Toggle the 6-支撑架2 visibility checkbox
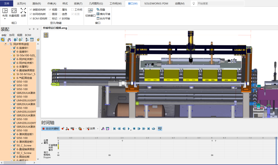278x165 pixels. coord(11,66)
